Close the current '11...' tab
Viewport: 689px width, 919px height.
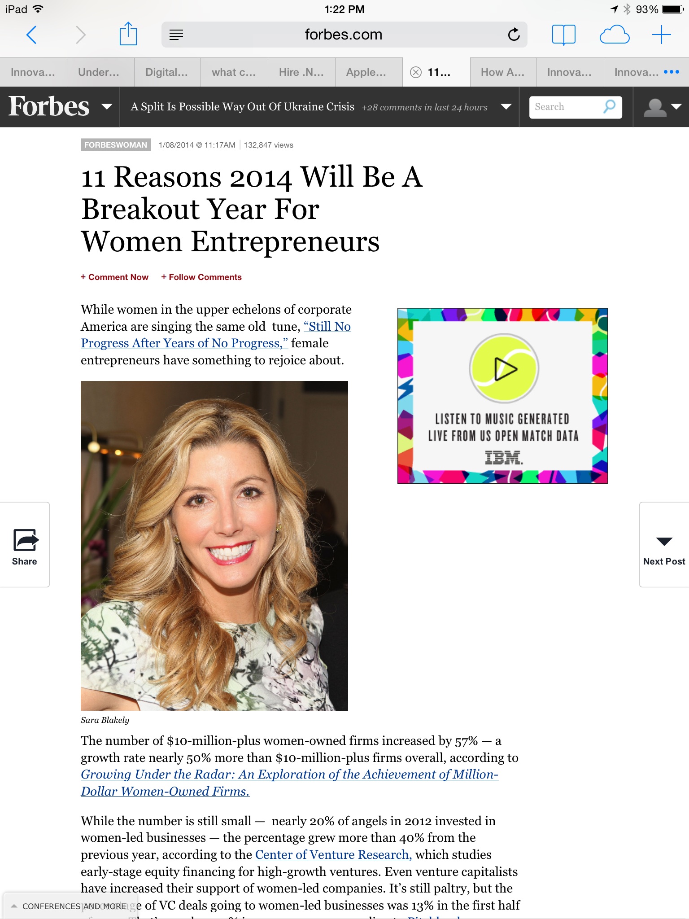tap(416, 72)
